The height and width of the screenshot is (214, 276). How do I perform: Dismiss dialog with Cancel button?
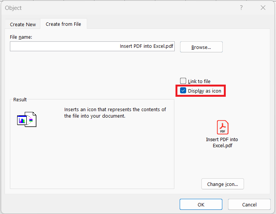[249, 205]
